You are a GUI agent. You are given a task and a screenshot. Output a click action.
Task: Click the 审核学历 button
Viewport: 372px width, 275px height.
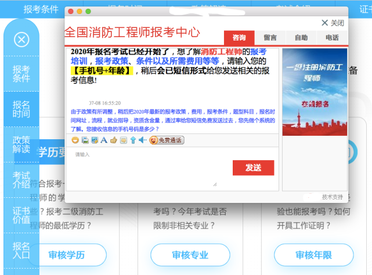[x=67, y=255]
